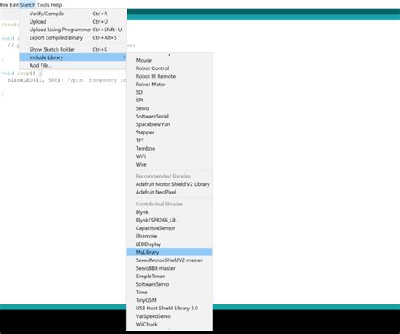Include the LEDDisplay library
Screen dimensions: 400x334
pyautogui.click(x=169, y=244)
